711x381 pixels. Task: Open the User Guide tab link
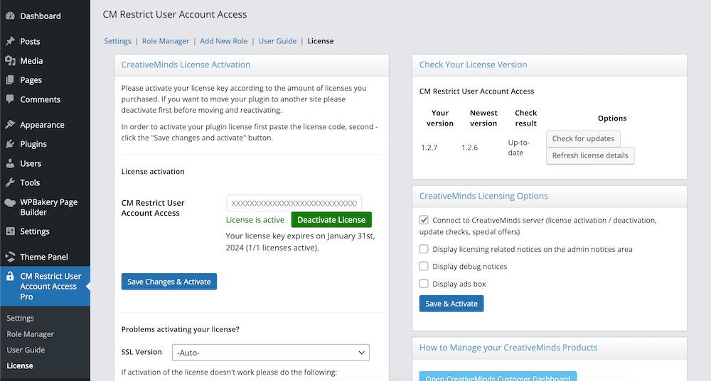pyautogui.click(x=277, y=40)
